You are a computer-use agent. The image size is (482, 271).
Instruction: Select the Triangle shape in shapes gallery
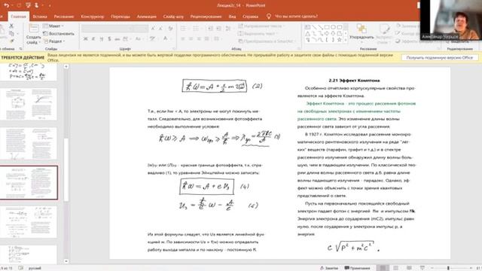point(307,33)
